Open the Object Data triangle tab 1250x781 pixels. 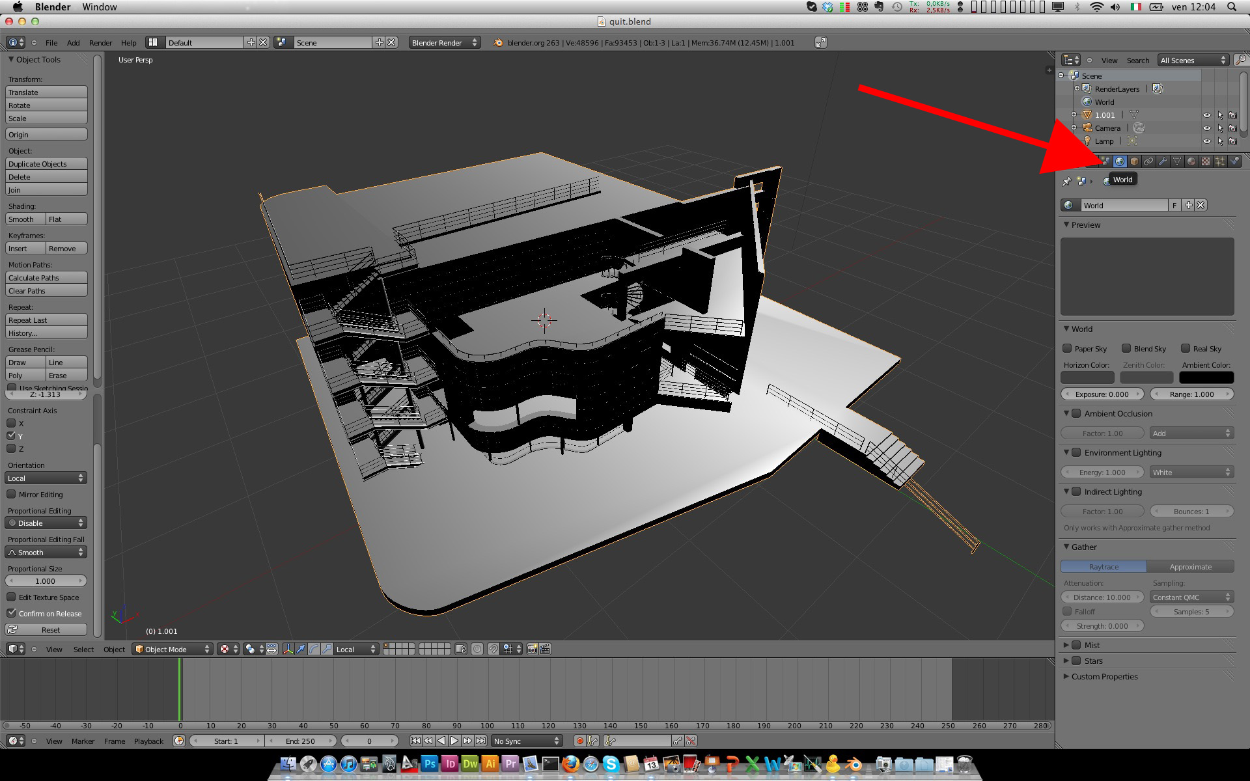point(1177,161)
